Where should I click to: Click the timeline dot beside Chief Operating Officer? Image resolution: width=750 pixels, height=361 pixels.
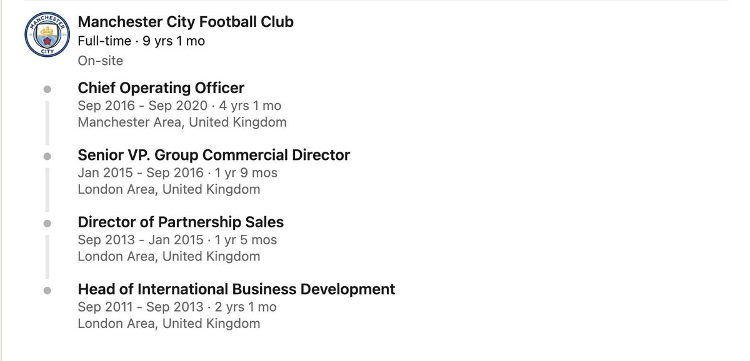tap(47, 89)
